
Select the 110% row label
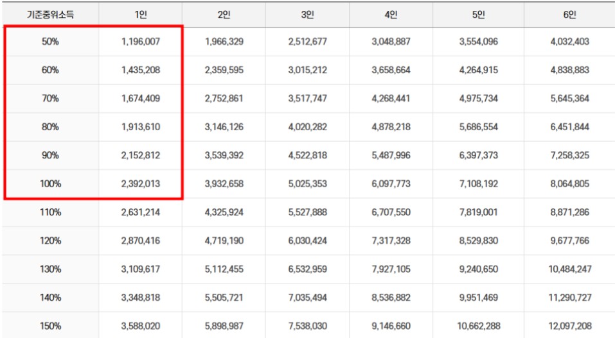click(50, 212)
